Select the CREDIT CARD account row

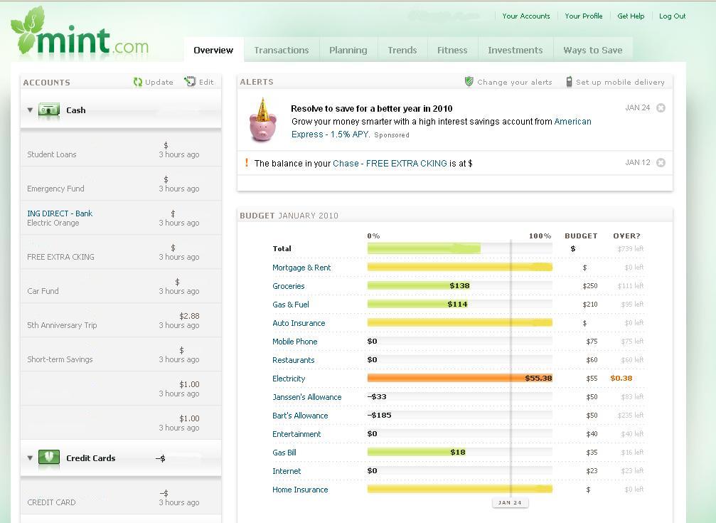tap(121, 497)
